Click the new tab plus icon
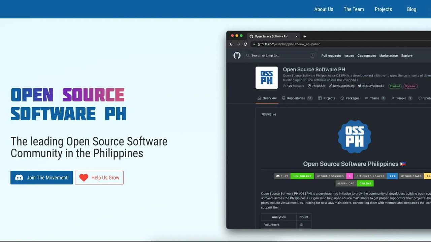The width and height of the screenshot is (431, 242). point(305,36)
